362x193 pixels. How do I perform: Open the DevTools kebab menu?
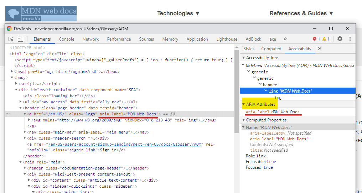[350, 39]
